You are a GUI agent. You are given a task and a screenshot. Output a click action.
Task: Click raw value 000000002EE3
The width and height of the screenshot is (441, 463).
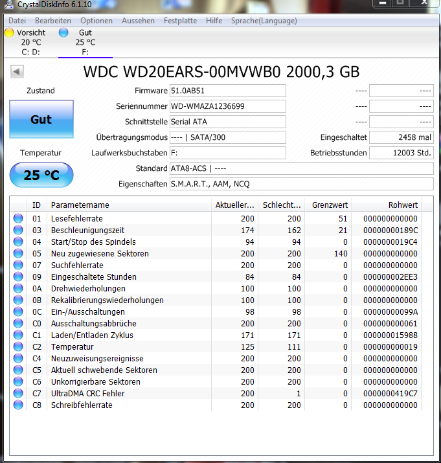[x=390, y=277]
